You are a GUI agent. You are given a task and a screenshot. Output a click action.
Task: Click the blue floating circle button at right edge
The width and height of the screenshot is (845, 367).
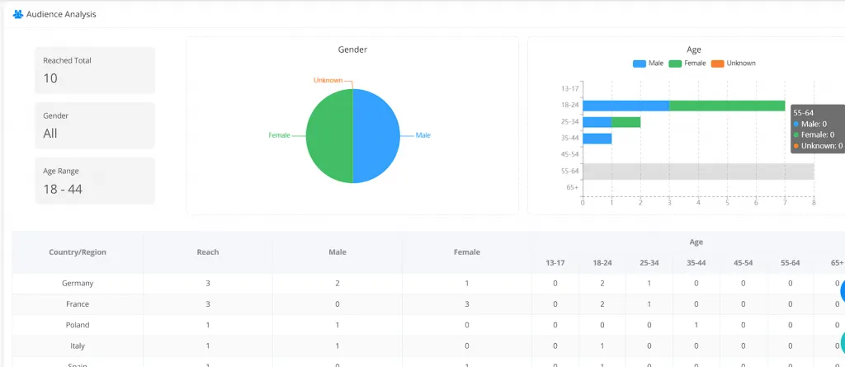(842, 291)
